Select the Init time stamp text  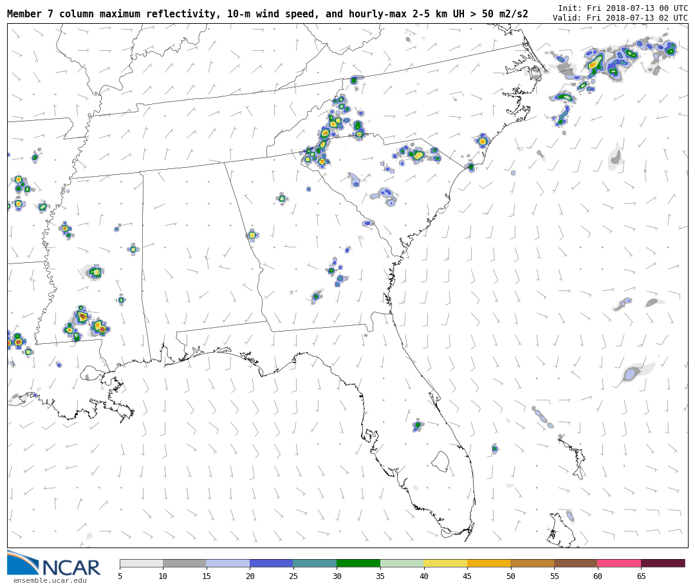622,8
